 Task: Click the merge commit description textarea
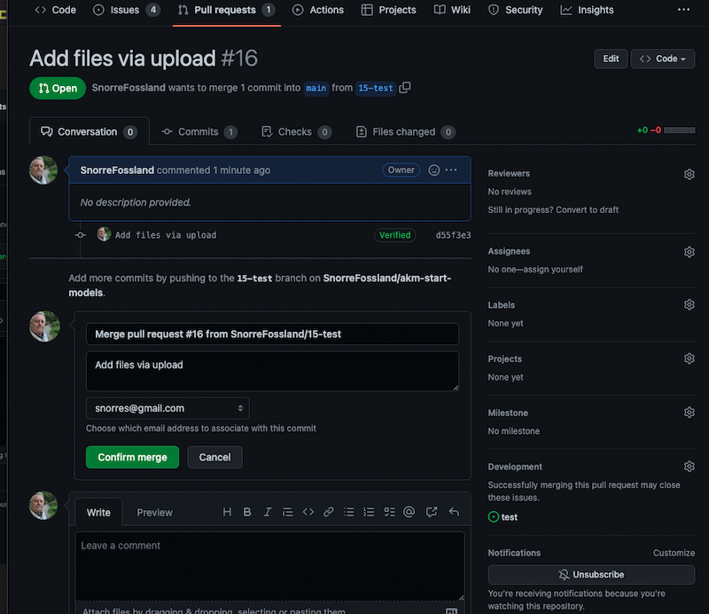272,371
